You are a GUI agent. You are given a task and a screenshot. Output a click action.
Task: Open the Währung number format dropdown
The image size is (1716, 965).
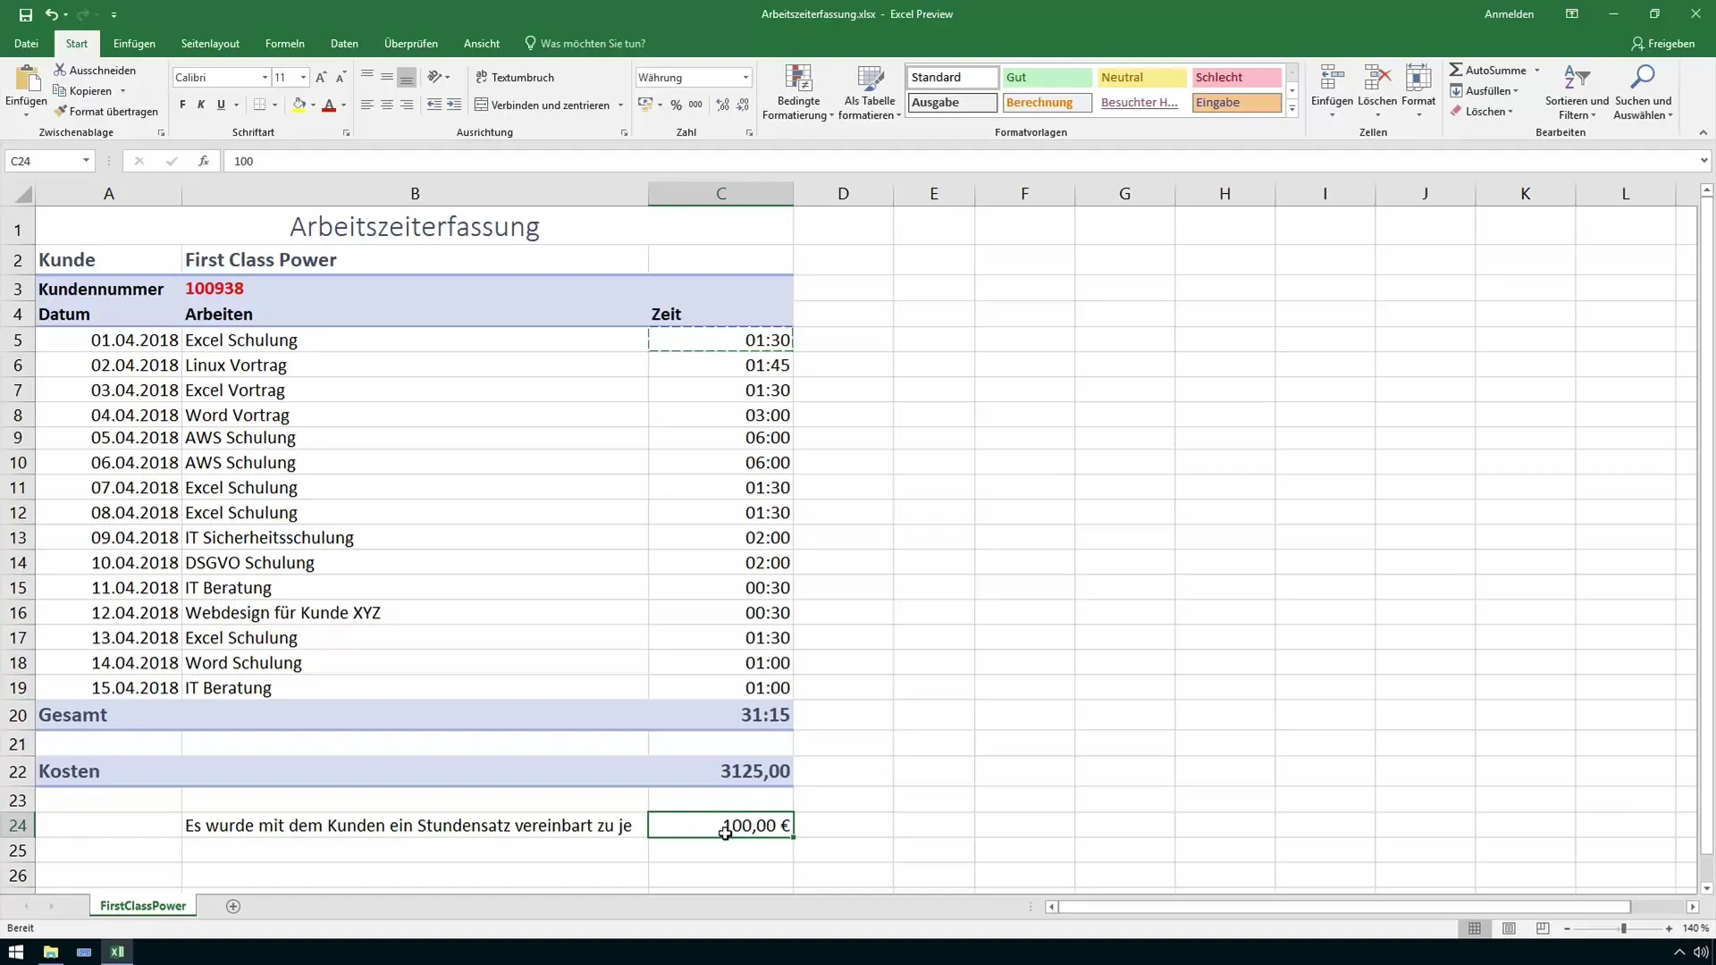745,78
